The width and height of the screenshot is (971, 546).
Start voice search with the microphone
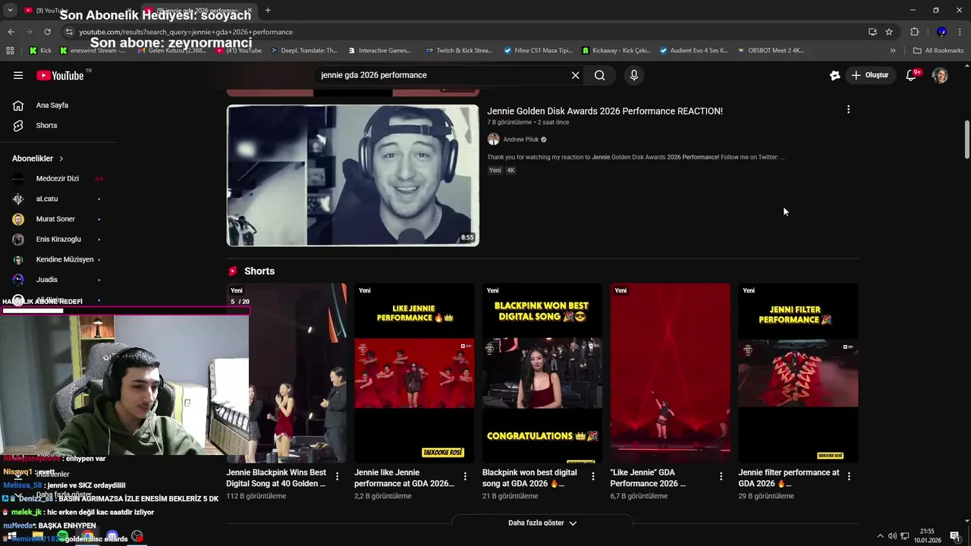634,75
